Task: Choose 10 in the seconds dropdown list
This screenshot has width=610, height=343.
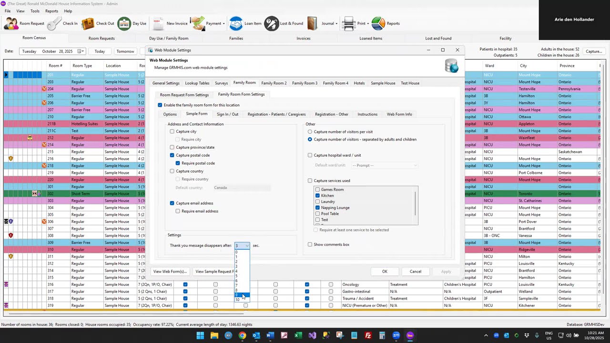Action: (242, 300)
